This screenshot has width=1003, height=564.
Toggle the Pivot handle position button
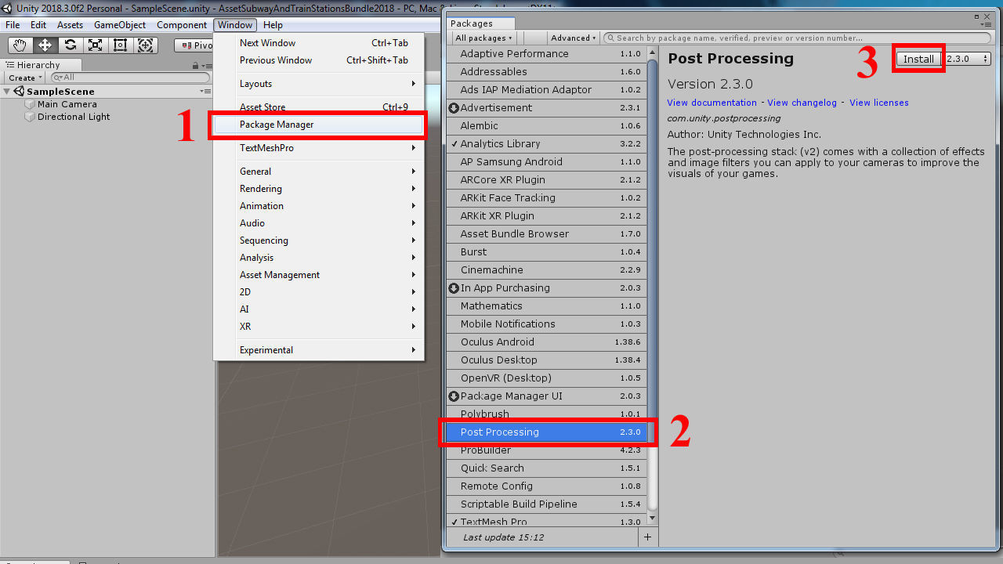click(x=194, y=45)
